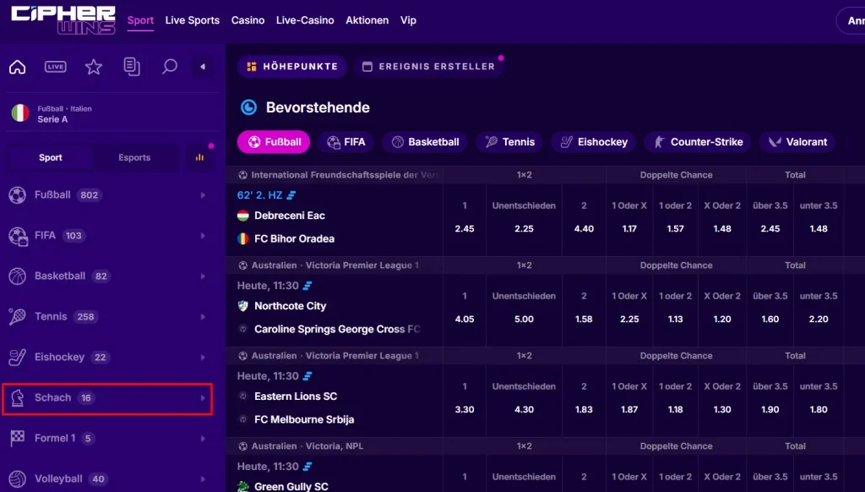Expand the Volleyball 40 category arrow
The width and height of the screenshot is (865, 492).
(x=203, y=478)
